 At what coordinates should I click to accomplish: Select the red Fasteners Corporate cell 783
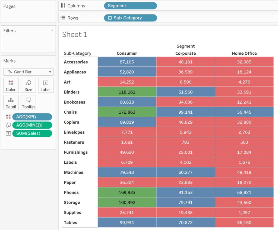(x=185, y=142)
